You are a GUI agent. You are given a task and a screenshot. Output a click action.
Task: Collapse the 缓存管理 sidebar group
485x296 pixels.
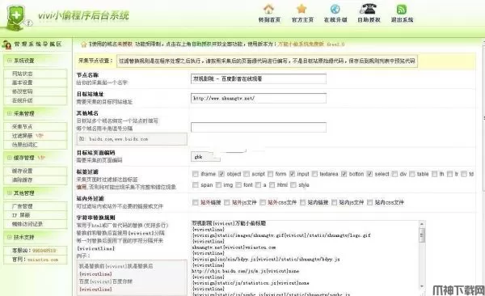pos(9,158)
